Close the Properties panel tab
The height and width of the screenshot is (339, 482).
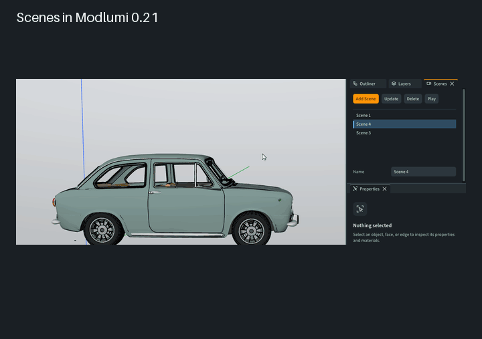[384, 189]
